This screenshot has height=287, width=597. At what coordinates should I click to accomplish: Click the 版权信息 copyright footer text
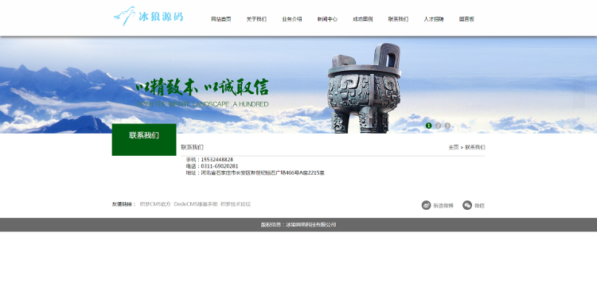point(298,225)
